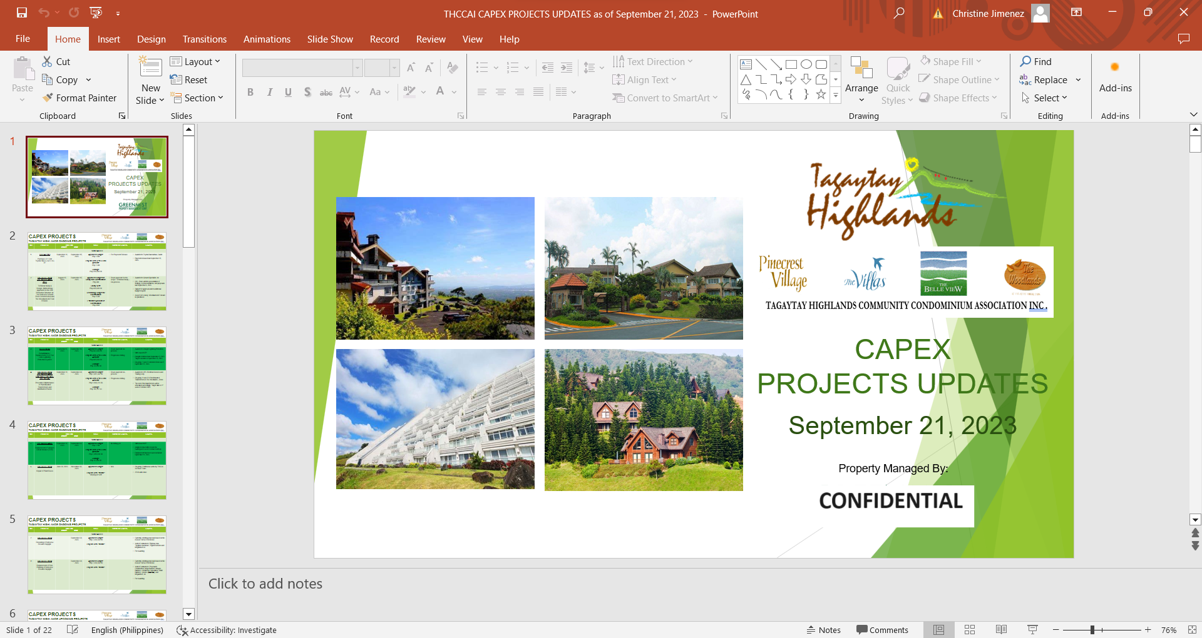Image resolution: width=1202 pixels, height=638 pixels.
Task: Show Comments pane from status bar
Action: coord(882,630)
